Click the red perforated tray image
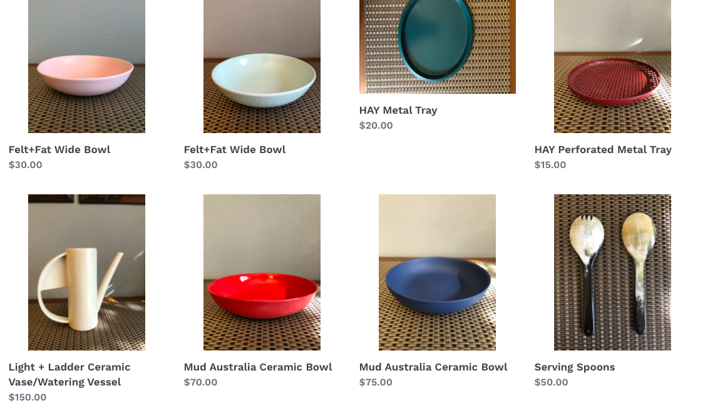The height and width of the screenshot is (408, 715). [x=612, y=66]
